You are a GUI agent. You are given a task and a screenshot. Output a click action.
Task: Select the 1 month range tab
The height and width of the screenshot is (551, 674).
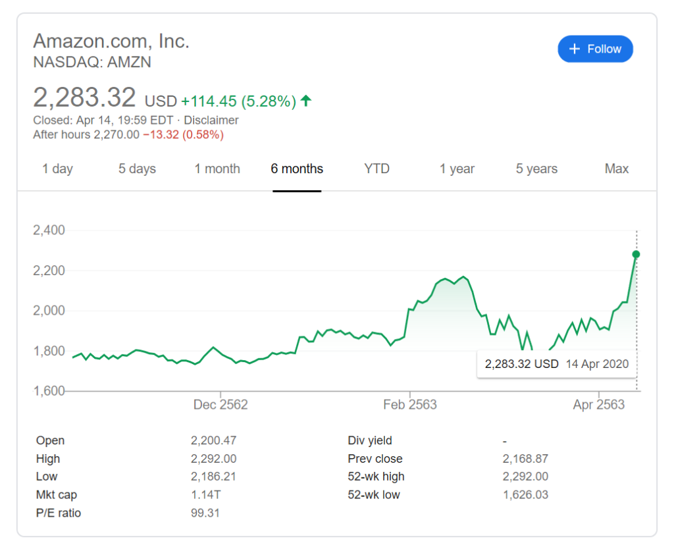click(x=217, y=169)
